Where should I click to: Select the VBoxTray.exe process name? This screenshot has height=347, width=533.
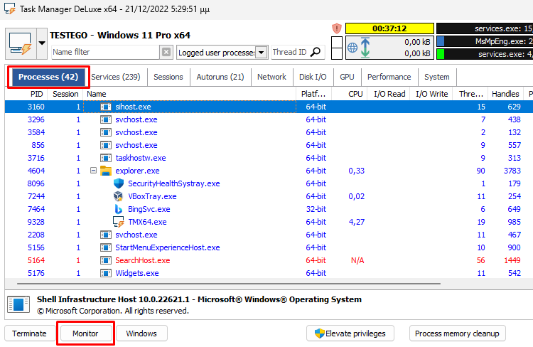click(152, 196)
